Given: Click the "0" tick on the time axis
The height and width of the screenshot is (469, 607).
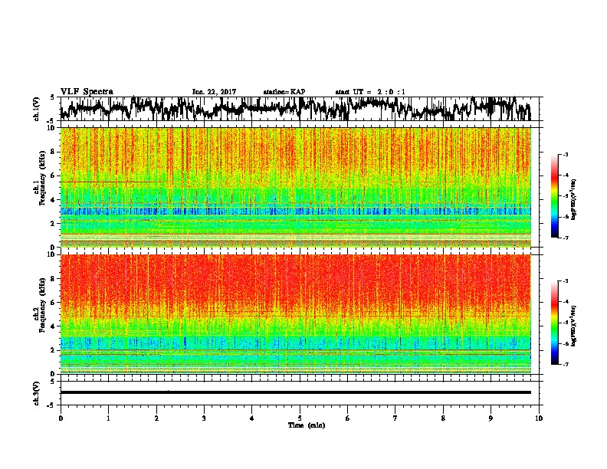Looking at the screenshot, I should 61,418.
